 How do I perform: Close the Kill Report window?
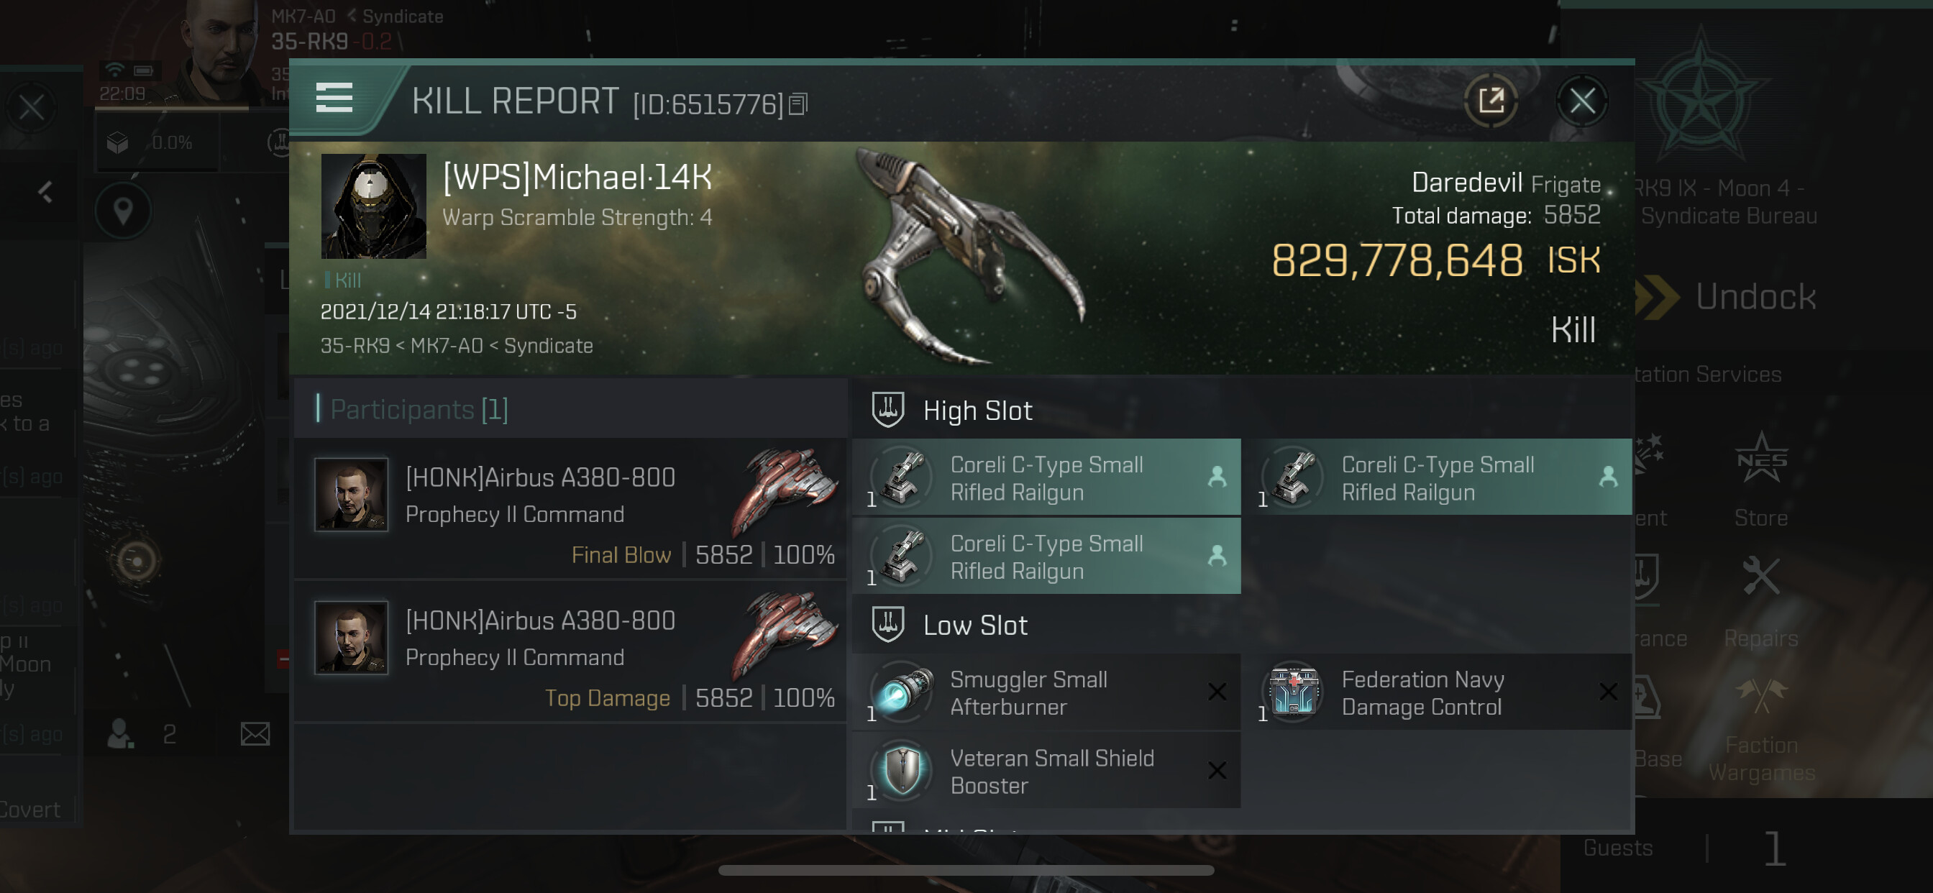point(1582,101)
